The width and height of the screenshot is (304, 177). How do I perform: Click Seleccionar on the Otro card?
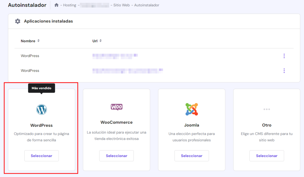266,156
